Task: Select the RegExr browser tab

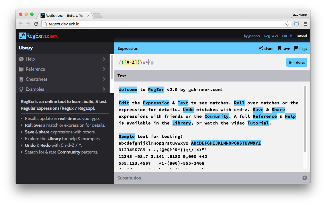Action: 65,16
